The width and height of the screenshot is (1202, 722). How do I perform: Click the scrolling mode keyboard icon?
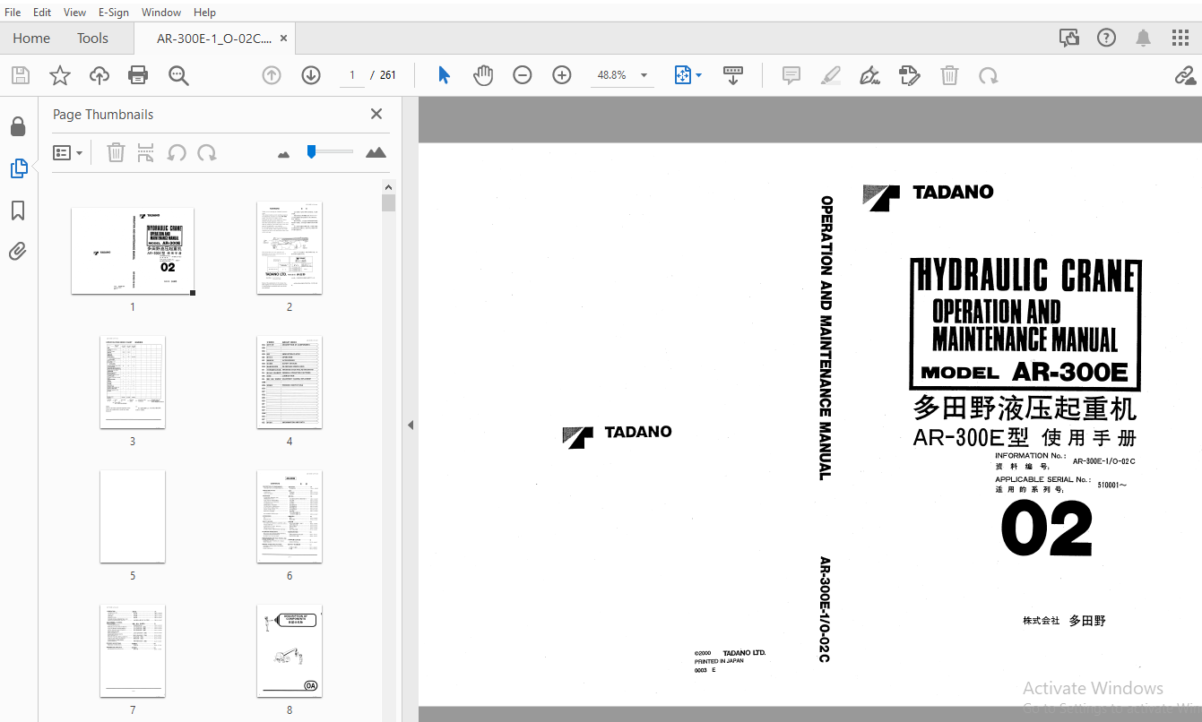(x=733, y=75)
